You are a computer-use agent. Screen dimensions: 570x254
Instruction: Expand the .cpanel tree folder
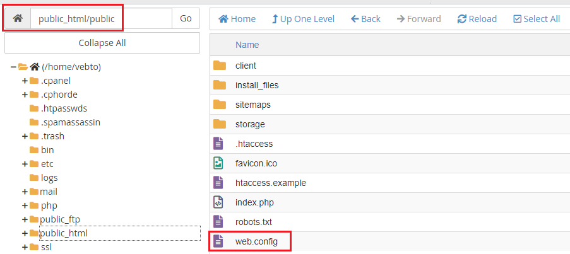pos(25,81)
